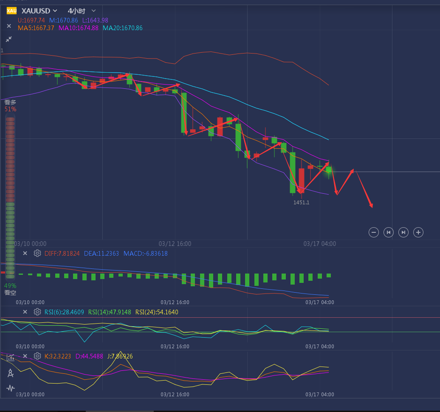Zoom out the chart with minus button
The width and height of the screenshot is (440, 412).
[374, 232]
